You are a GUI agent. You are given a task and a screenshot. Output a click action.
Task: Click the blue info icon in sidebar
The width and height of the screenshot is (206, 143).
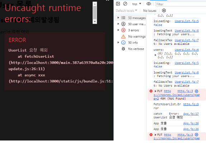(x=123, y=43)
